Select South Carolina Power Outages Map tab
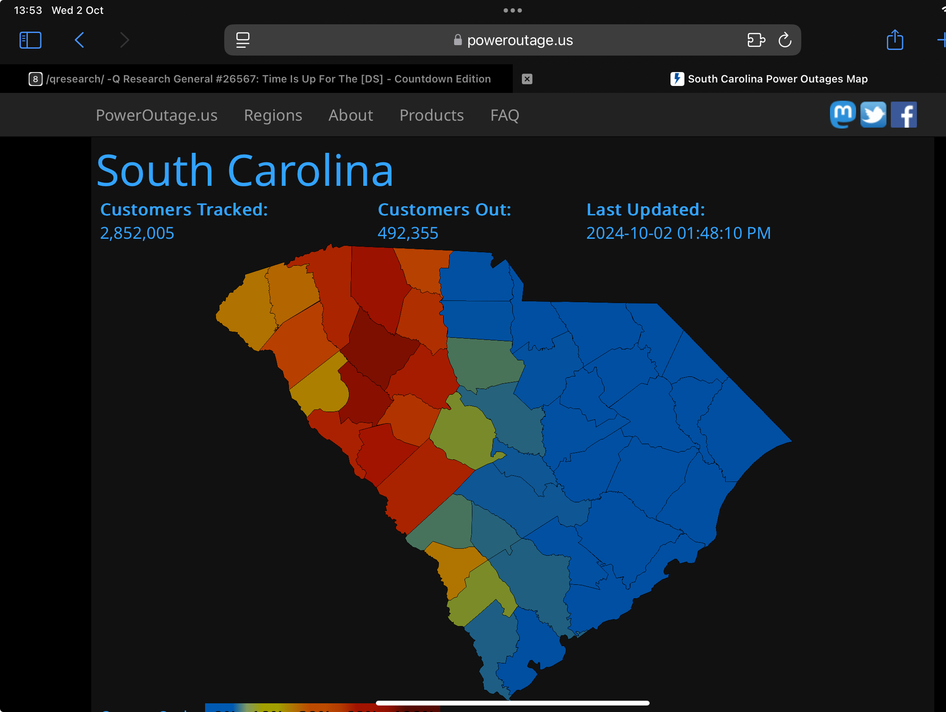The image size is (946, 712). pyautogui.click(x=769, y=79)
